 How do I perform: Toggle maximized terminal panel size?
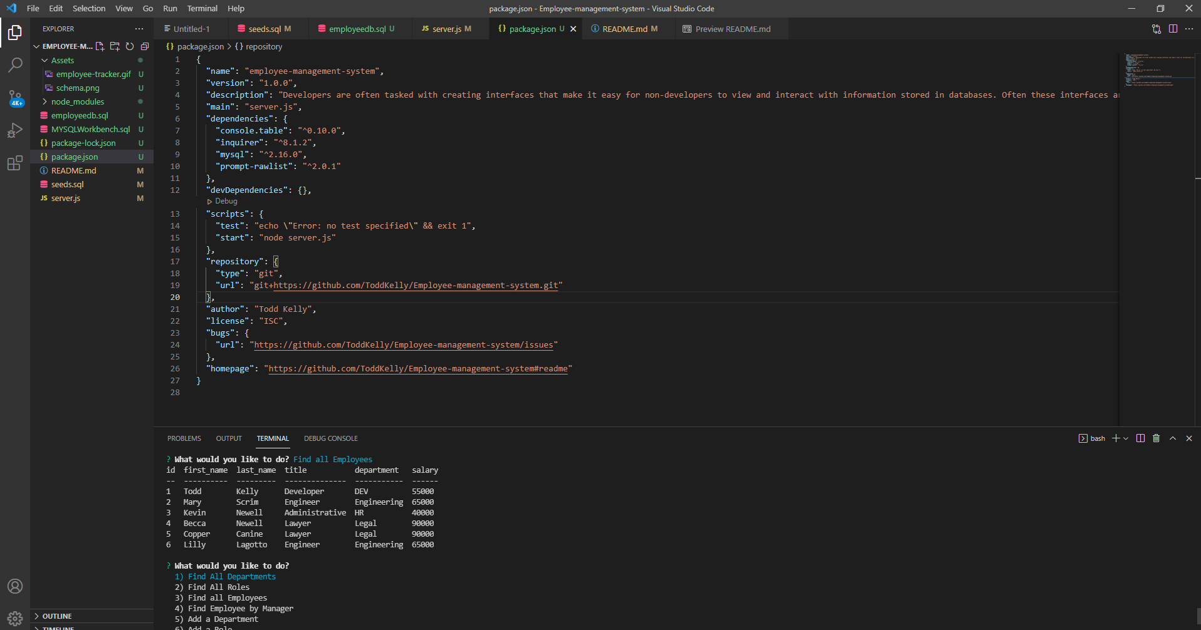pyautogui.click(x=1173, y=438)
